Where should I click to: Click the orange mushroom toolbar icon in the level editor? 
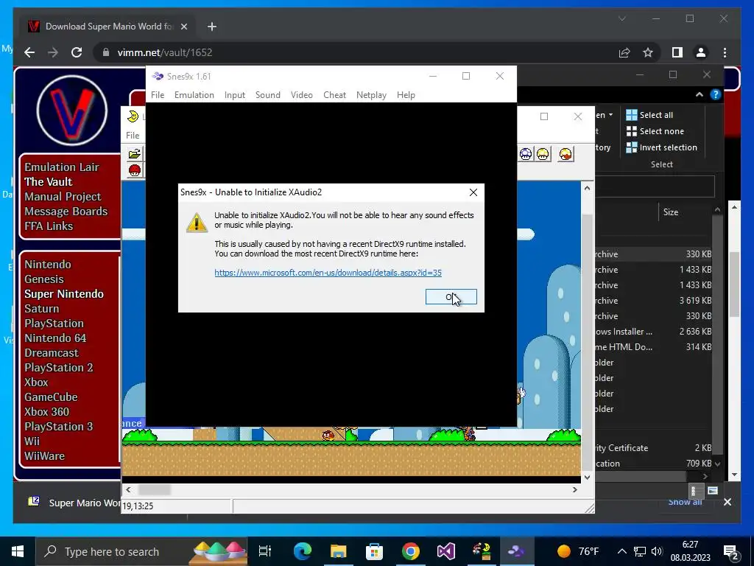(x=565, y=154)
